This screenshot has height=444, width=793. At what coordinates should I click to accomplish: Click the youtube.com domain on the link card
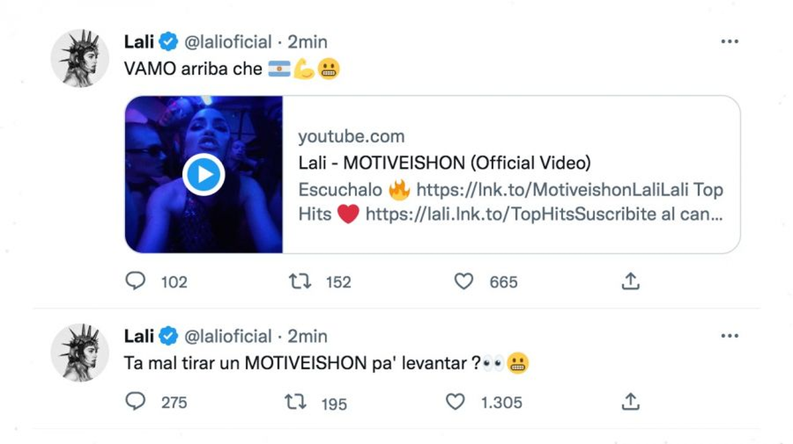click(x=351, y=137)
